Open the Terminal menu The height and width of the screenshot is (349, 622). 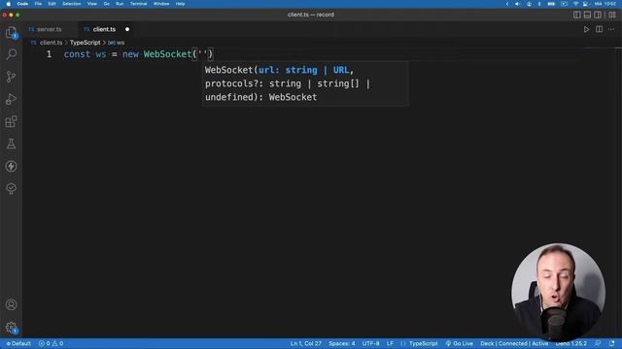click(138, 4)
